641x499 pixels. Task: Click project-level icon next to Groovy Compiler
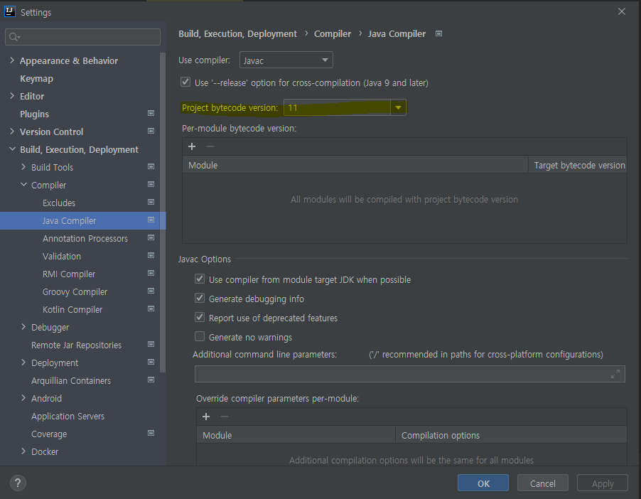pos(151,291)
